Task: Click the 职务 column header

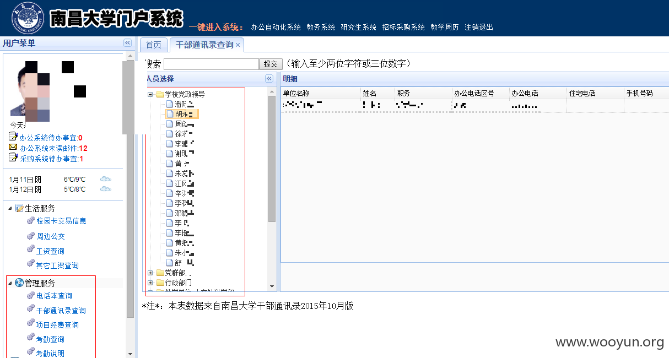Action: click(x=423, y=93)
